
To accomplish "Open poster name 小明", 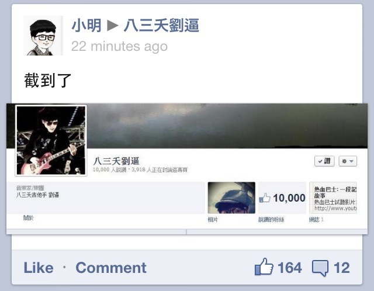I will click(86, 25).
